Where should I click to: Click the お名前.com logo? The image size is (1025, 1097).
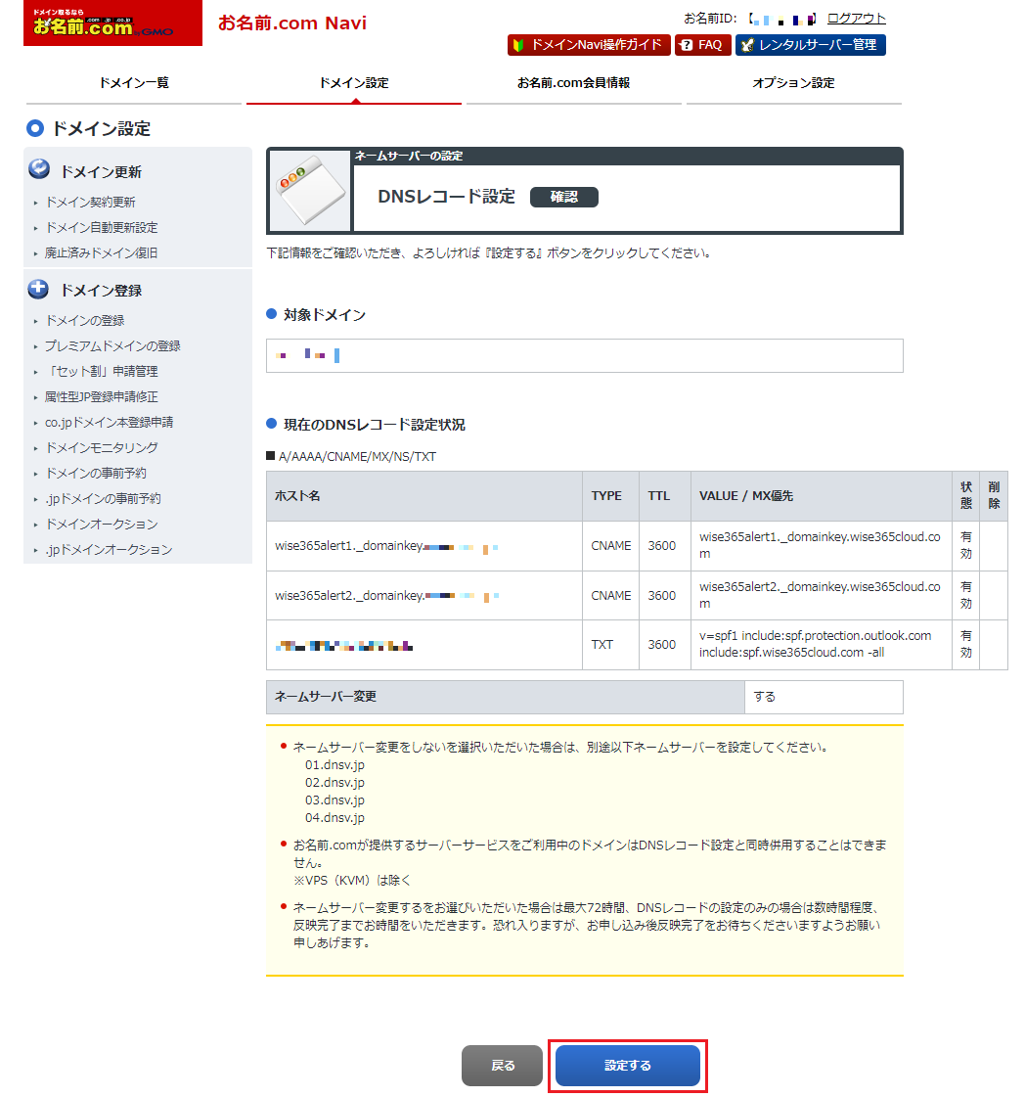click(112, 24)
